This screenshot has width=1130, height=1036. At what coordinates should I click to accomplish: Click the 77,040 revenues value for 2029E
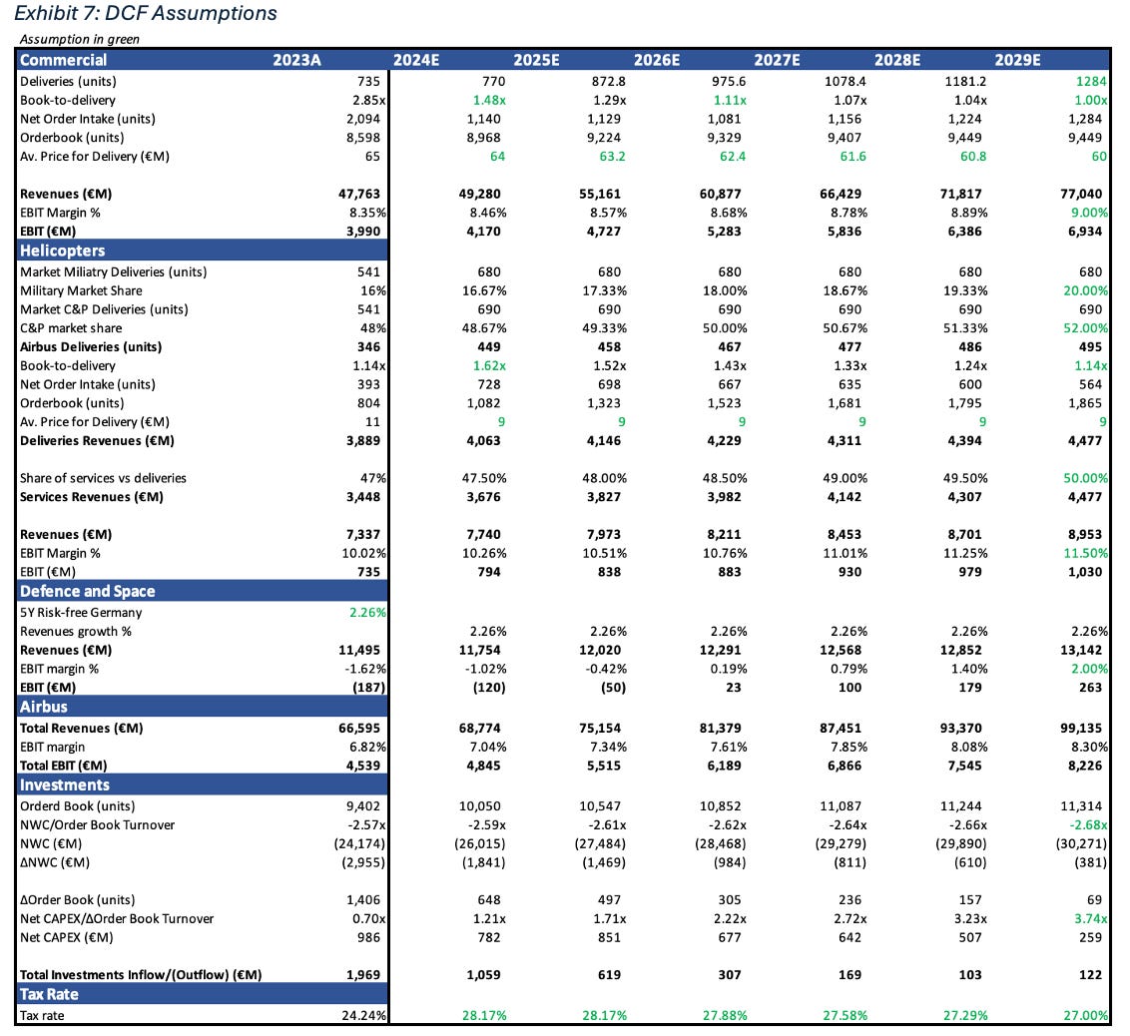[1081, 195]
